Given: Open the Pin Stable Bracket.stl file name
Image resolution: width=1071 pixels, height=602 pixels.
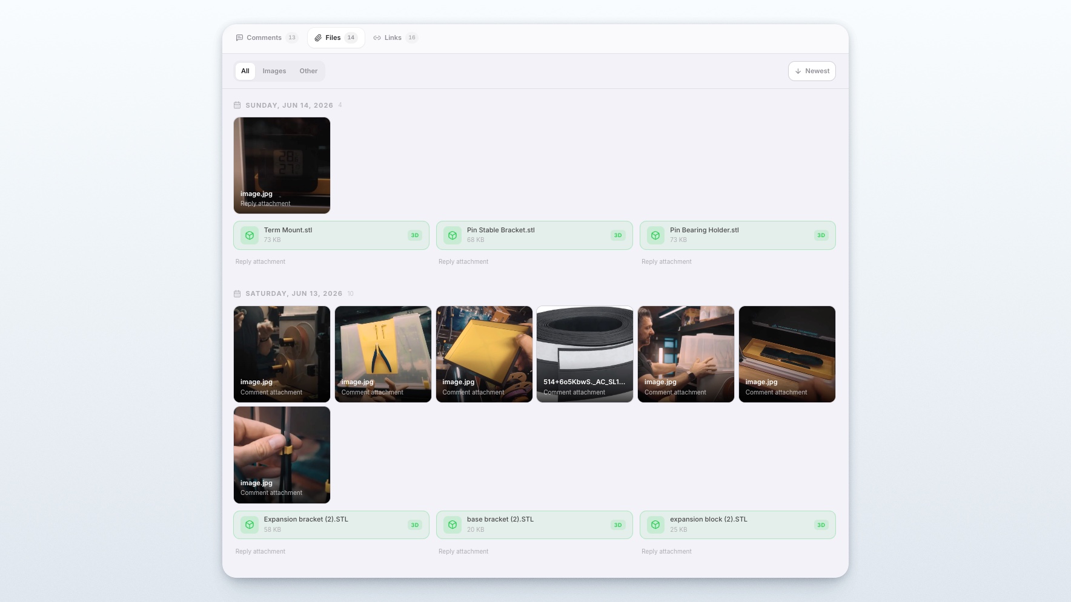Looking at the screenshot, I should 501,230.
